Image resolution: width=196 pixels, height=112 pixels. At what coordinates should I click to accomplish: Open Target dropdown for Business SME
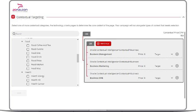pyautogui.click(x=172, y=78)
